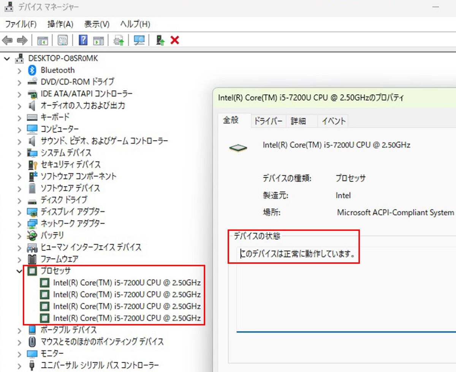The height and width of the screenshot is (372, 456).
Task: Click the ディスプレイ アダプター icon
Action: (x=32, y=211)
